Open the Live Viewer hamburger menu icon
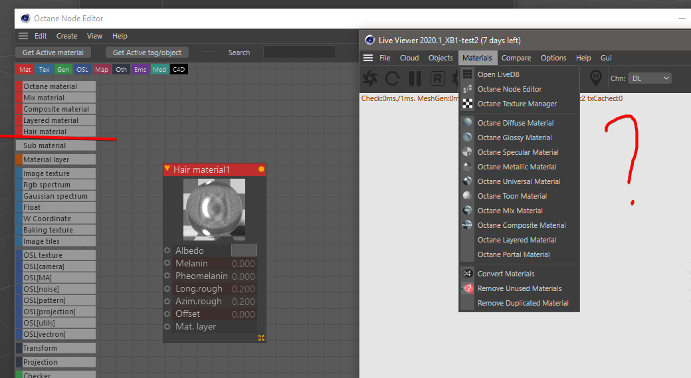The image size is (691, 378). tap(368, 58)
